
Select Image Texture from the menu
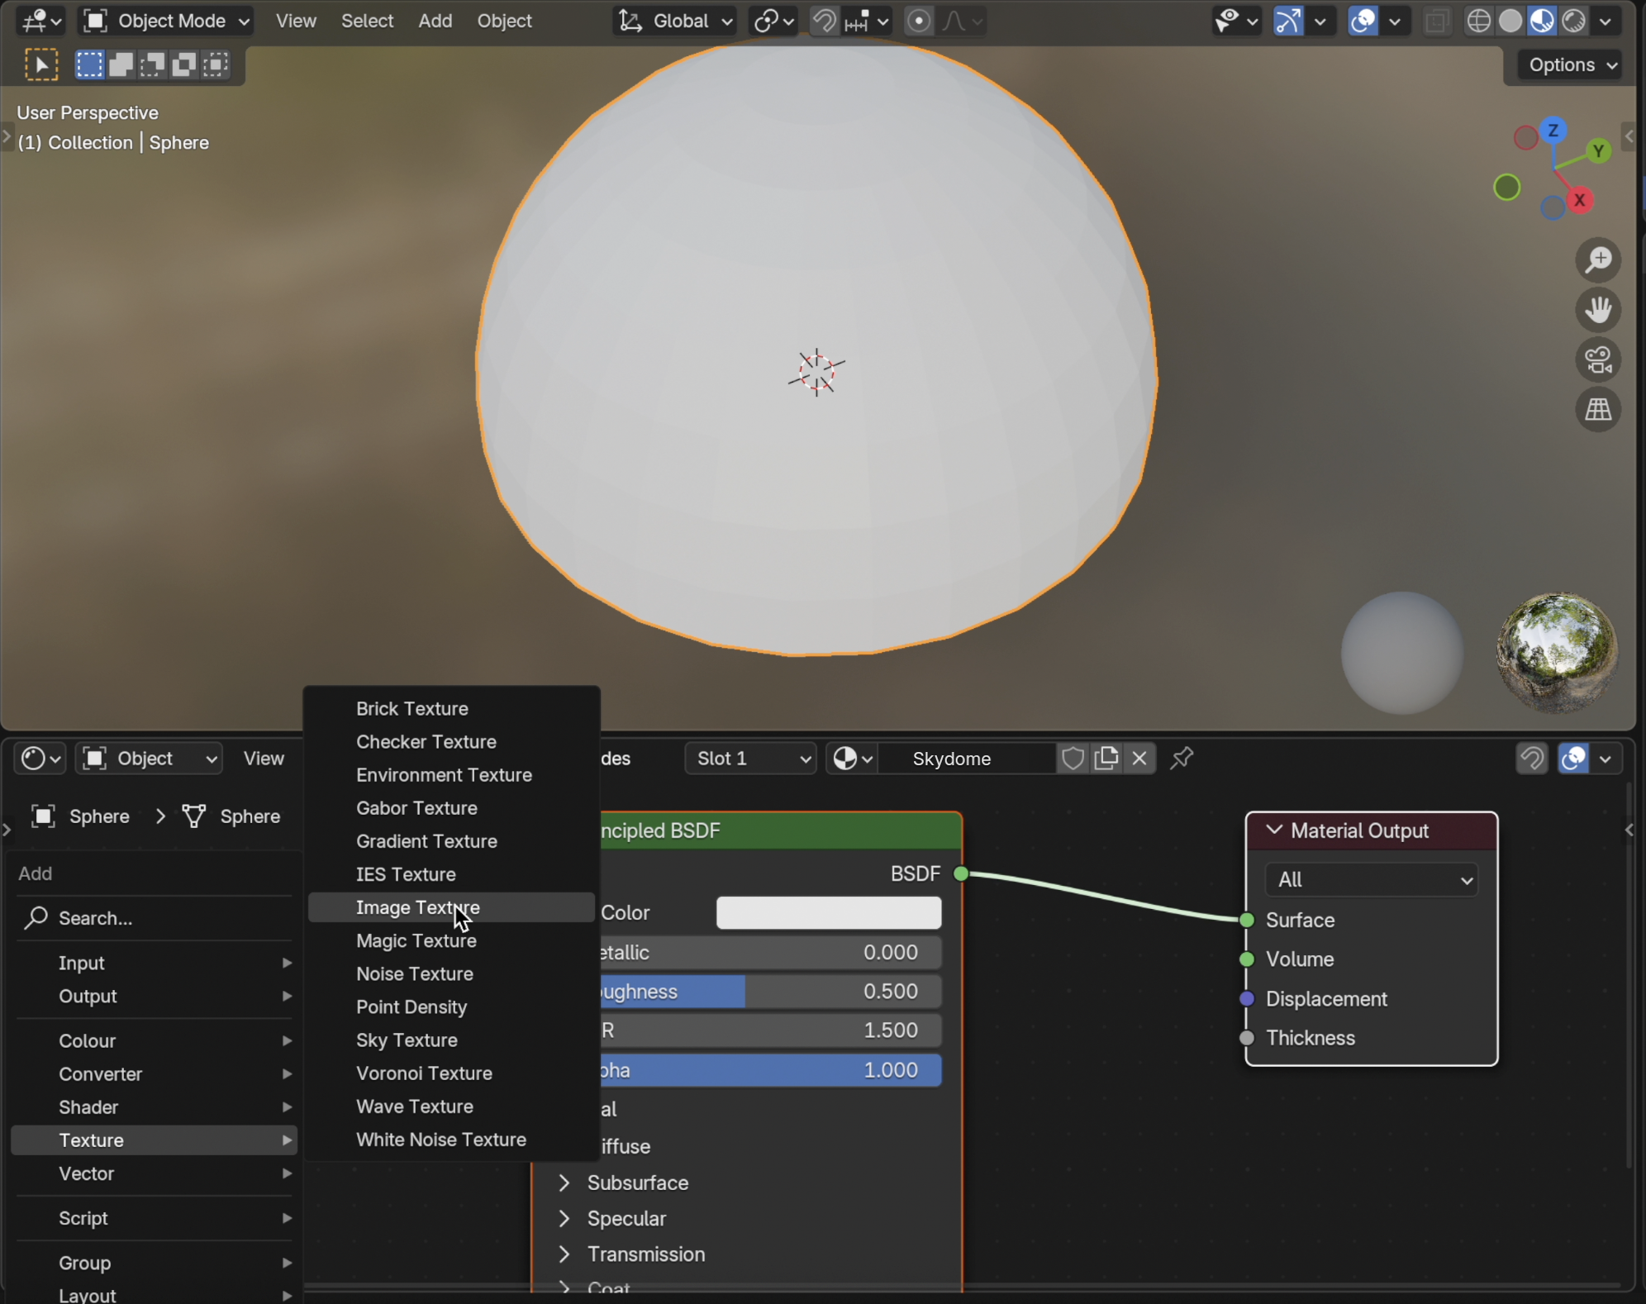(417, 907)
